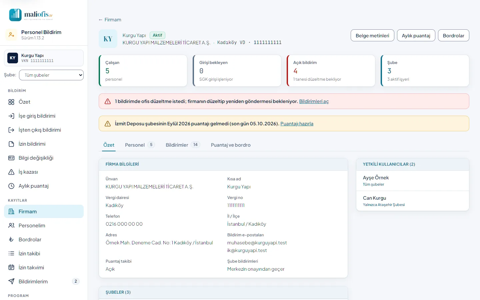Click the İzin takvimi calendar icon
This screenshot has height=300, width=480.
11,267
